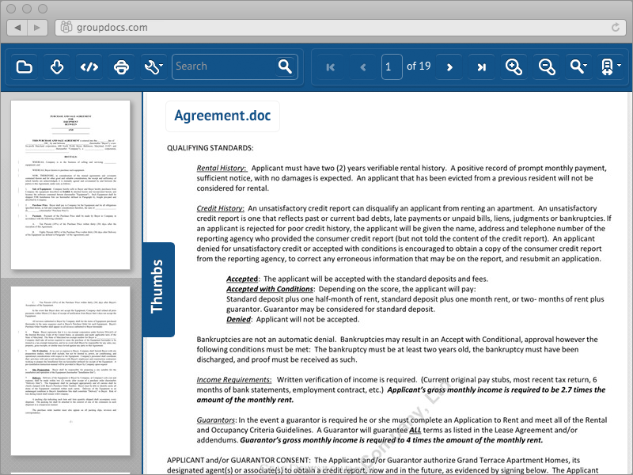This screenshot has height=475, width=633.
Task: Zoom in on the document
Action: 514,66
